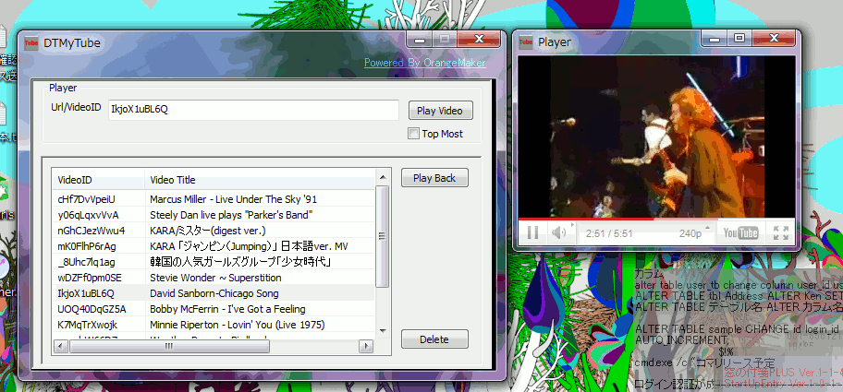This screenshot has width=843, height=392.
Task: Select David Sanborn-Chicago Song row
Action: tap(214, 294)
